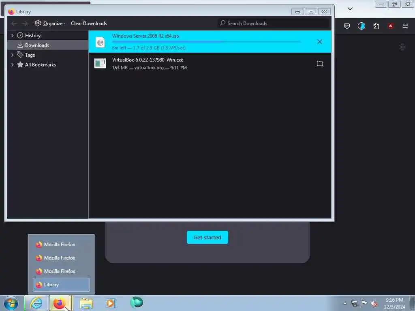
Task: Open the Action Center flag icon
Action: 364,303
